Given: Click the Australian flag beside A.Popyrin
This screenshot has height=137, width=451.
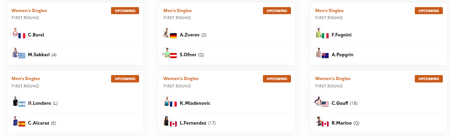Looking at the screenshot, I should click(x=325, y=55).
